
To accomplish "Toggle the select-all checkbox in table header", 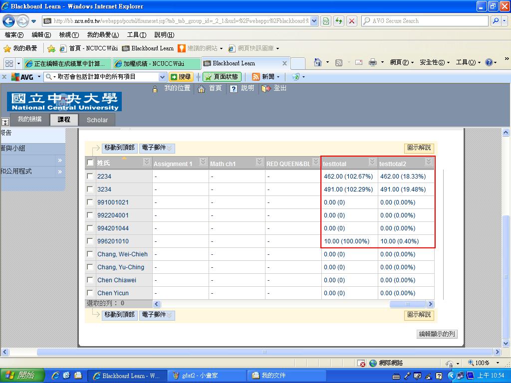I will pos(90,163).
